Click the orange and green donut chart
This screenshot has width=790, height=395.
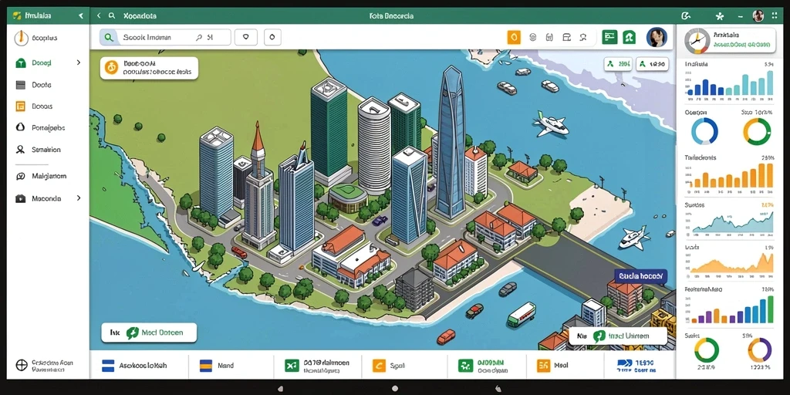click(757, 131)
